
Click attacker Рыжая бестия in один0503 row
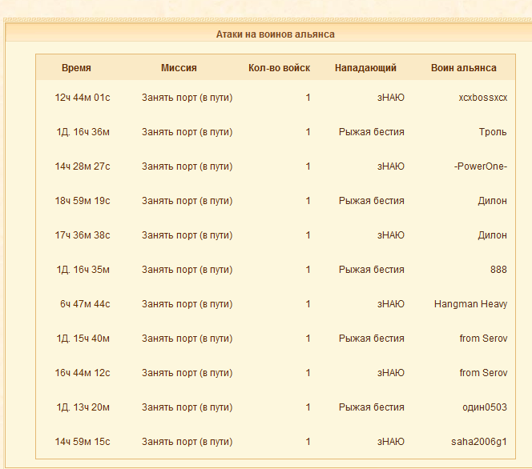(371, 407)
